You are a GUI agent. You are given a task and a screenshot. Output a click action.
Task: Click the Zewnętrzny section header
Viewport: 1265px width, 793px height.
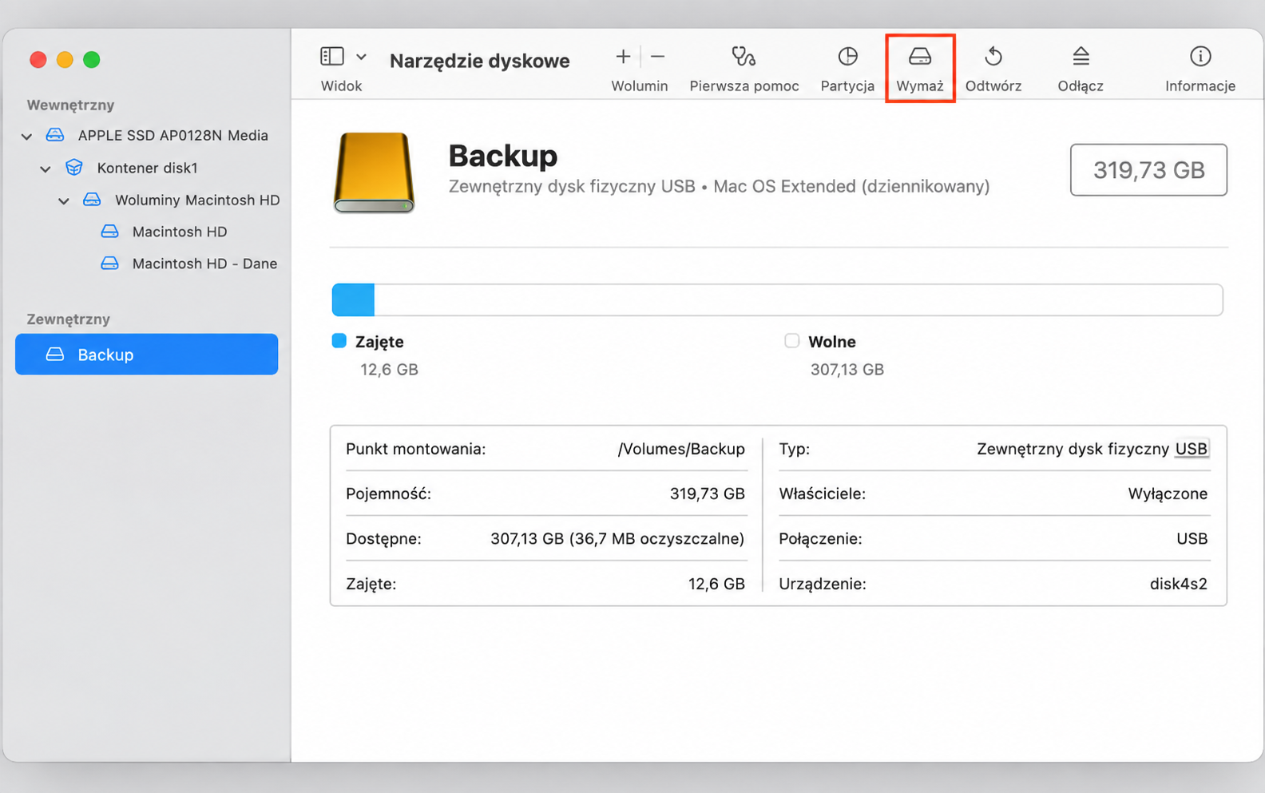click(x=69, y=319)
